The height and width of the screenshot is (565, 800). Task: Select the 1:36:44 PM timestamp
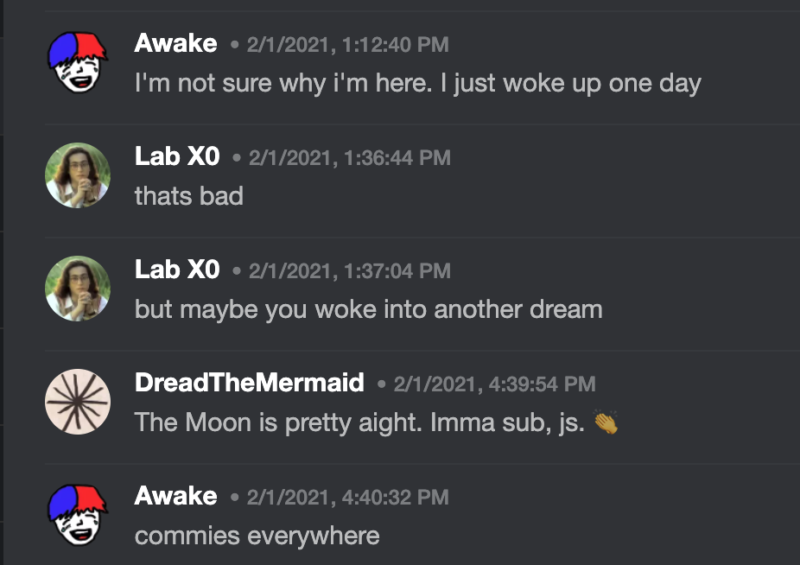point(349,157)
